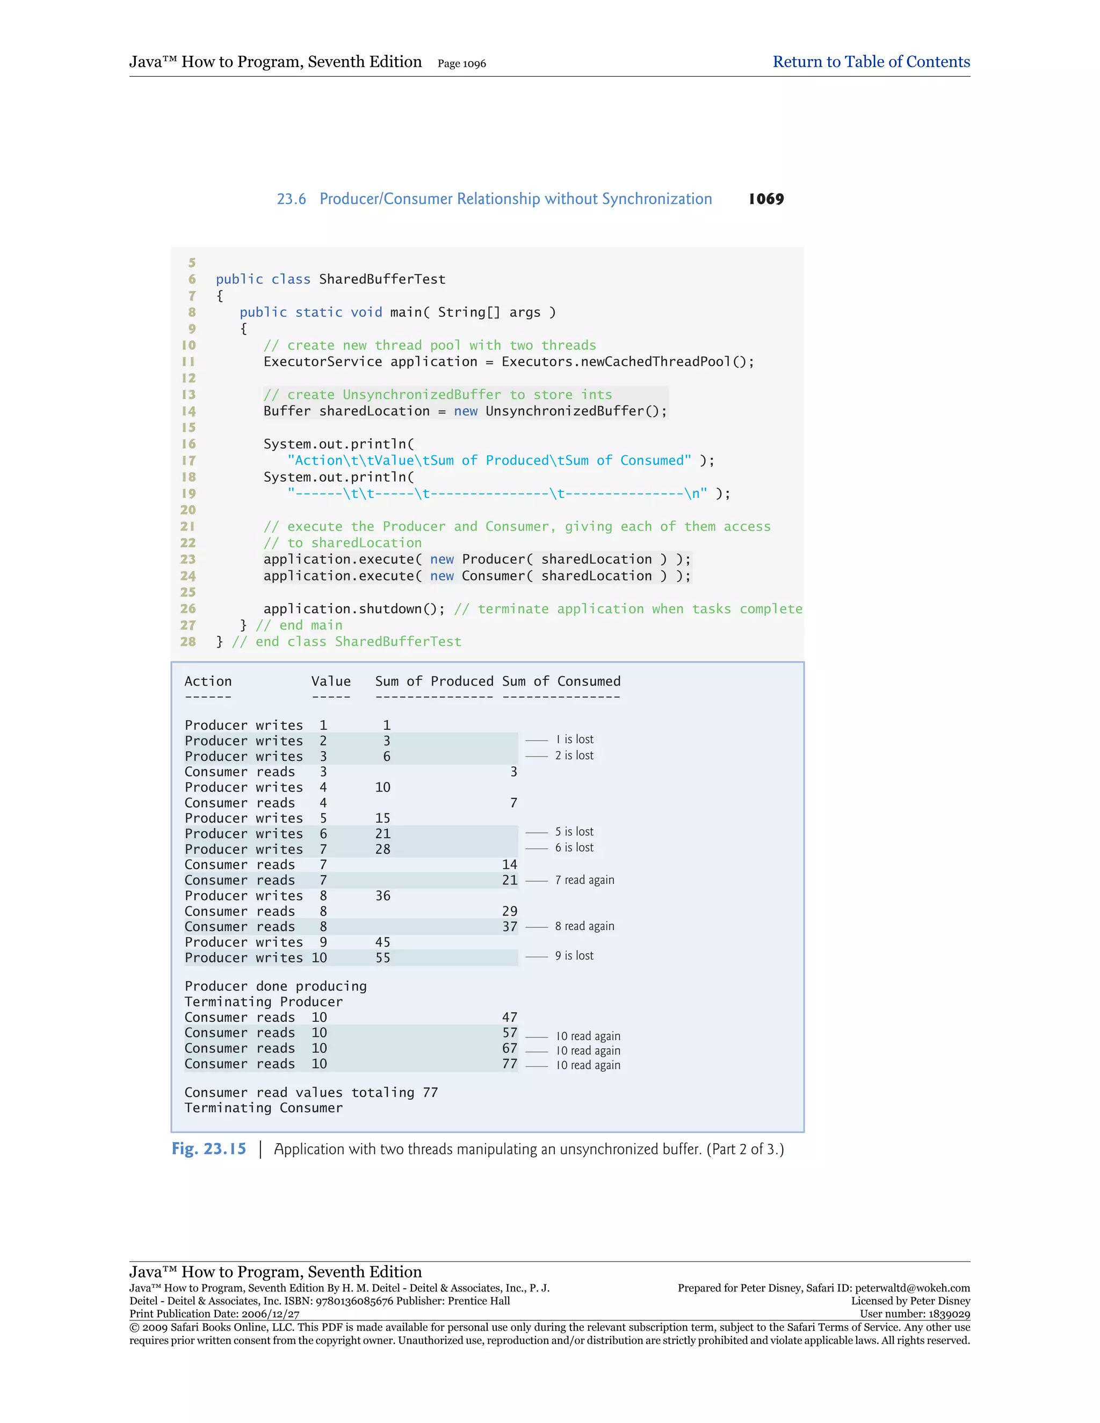The width and height of the screenshot is (1100, 1423).
Task: Click page number 1069
Action: pos(766,199)
